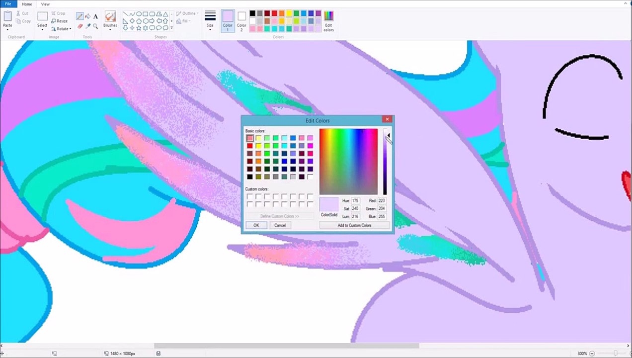Click the zoom out minus button
Screen dimensions: 632x358
pos(593,354)
